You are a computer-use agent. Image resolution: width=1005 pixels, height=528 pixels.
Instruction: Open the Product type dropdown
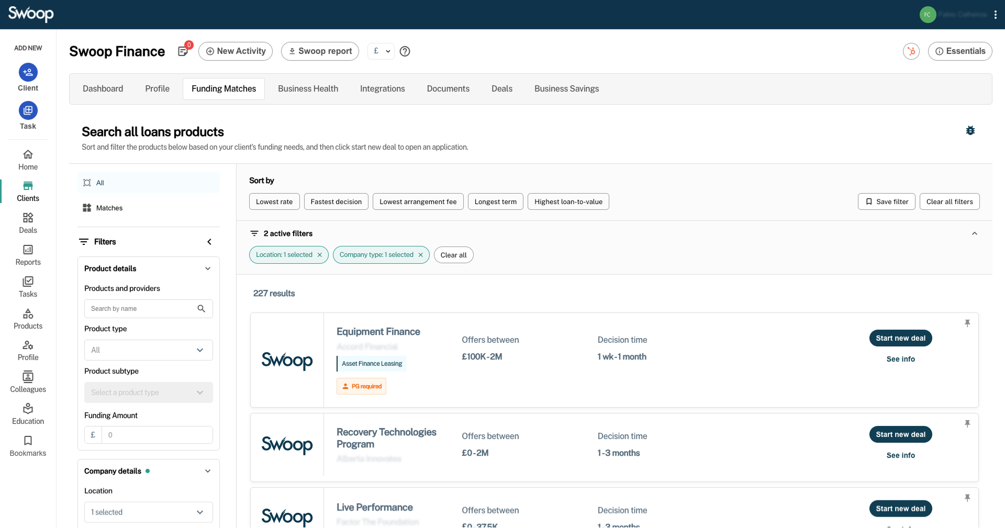tap(148, 350)
